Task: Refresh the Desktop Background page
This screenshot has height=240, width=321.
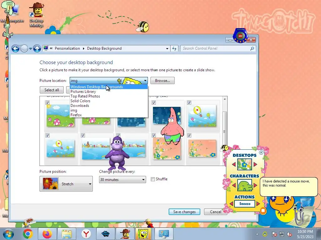Action: pos(174,48)
